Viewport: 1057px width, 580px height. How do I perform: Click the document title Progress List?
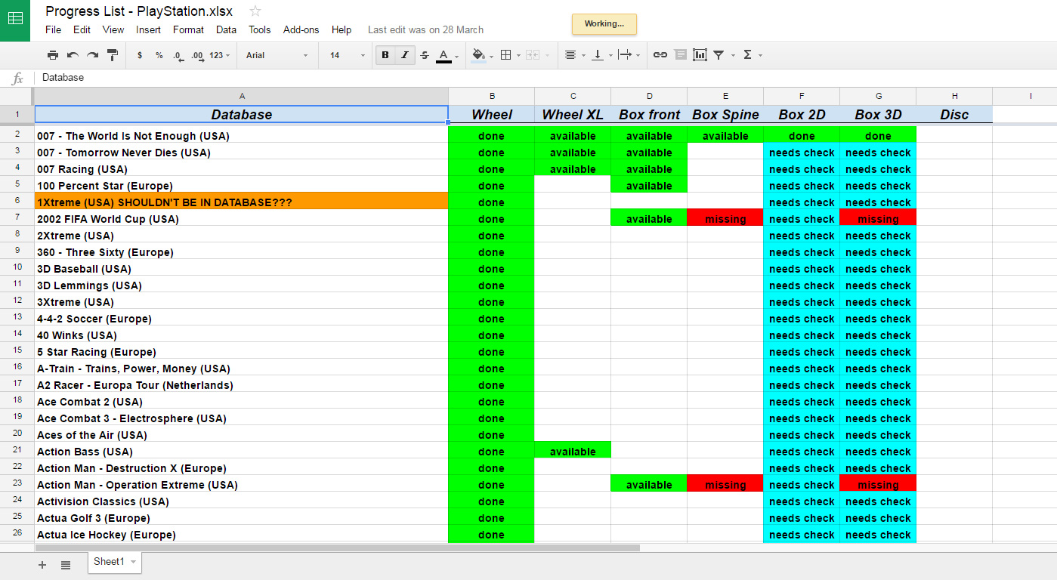click(139, 11)
